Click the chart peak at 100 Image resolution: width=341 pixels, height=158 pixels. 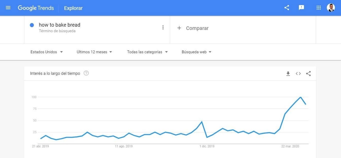click(x=300, y=97)
